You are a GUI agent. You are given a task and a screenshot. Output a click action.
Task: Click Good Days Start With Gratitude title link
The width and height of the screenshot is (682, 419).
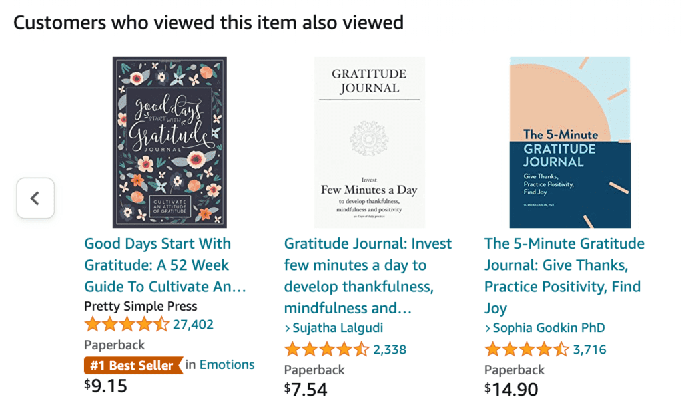[165, 265]
